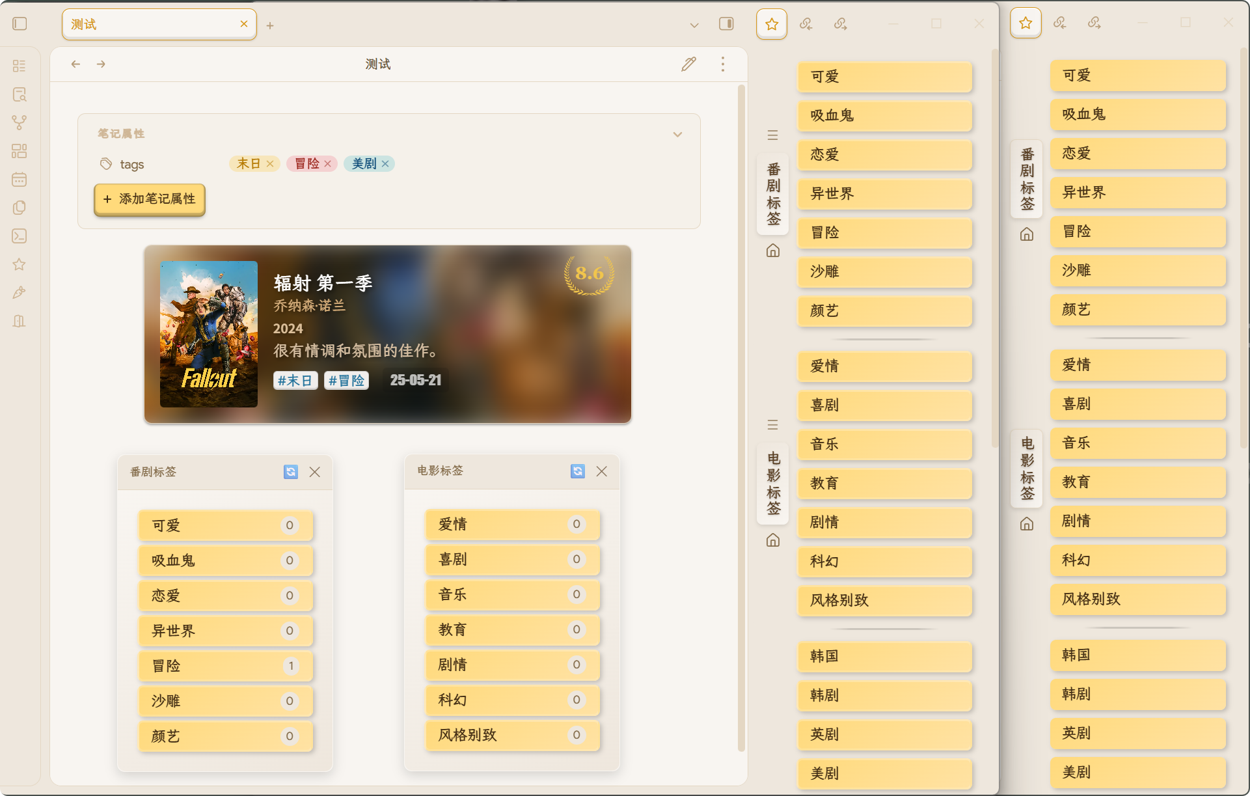1250x796 pixels.
Task: Open graph view in left ribbon
Action: click(x=20, y=122)
